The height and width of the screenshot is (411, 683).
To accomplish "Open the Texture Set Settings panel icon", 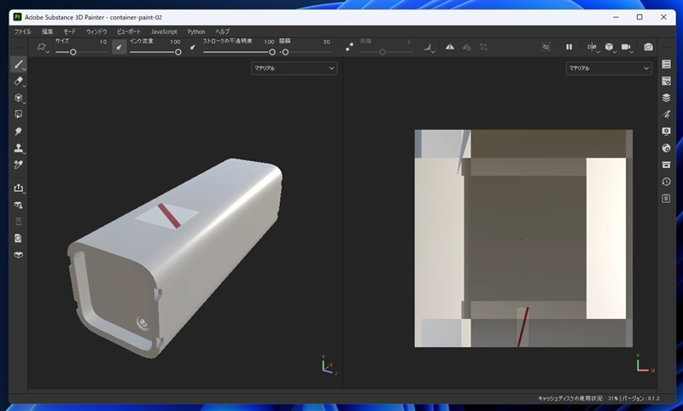I will click(x=666, y=81).
